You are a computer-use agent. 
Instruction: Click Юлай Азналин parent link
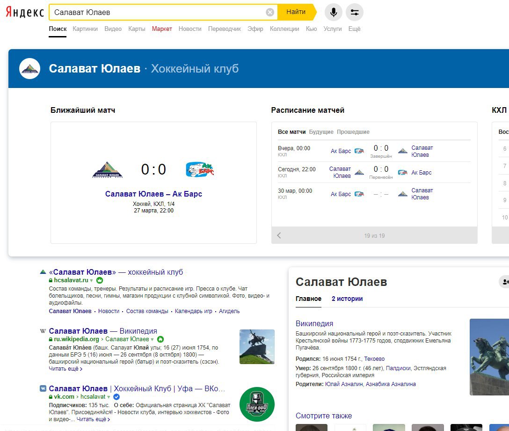[344, 384]
